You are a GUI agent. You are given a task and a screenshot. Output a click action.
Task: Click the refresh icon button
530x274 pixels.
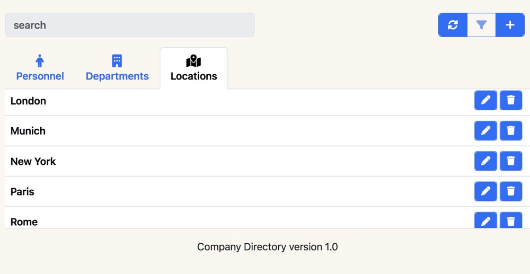(x=453, y=25)
